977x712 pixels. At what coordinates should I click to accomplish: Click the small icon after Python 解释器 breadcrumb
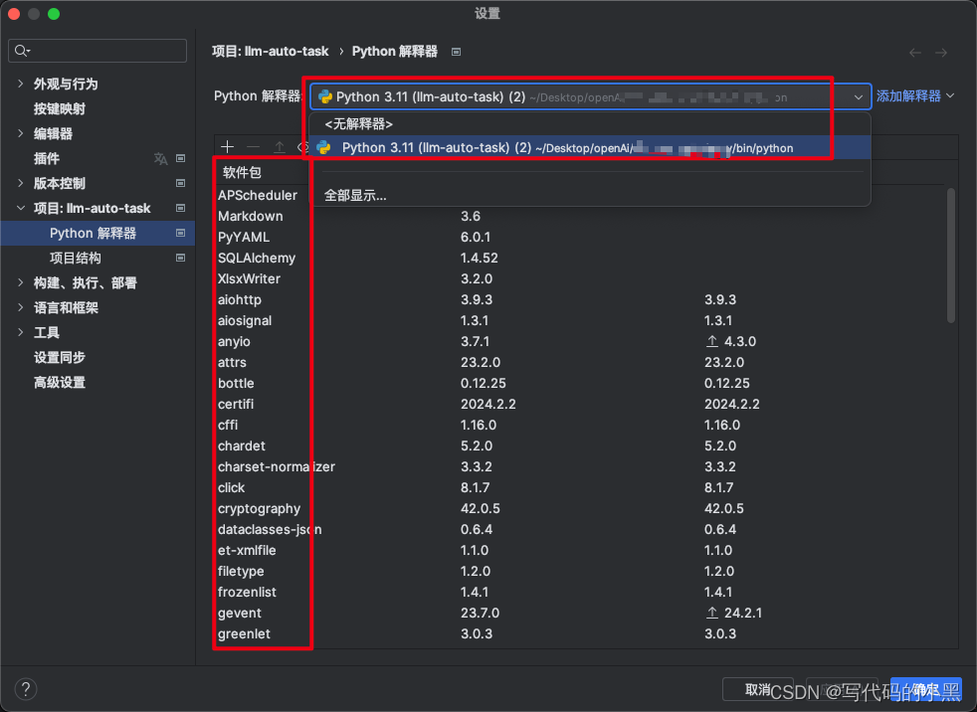tap(456, 52)
